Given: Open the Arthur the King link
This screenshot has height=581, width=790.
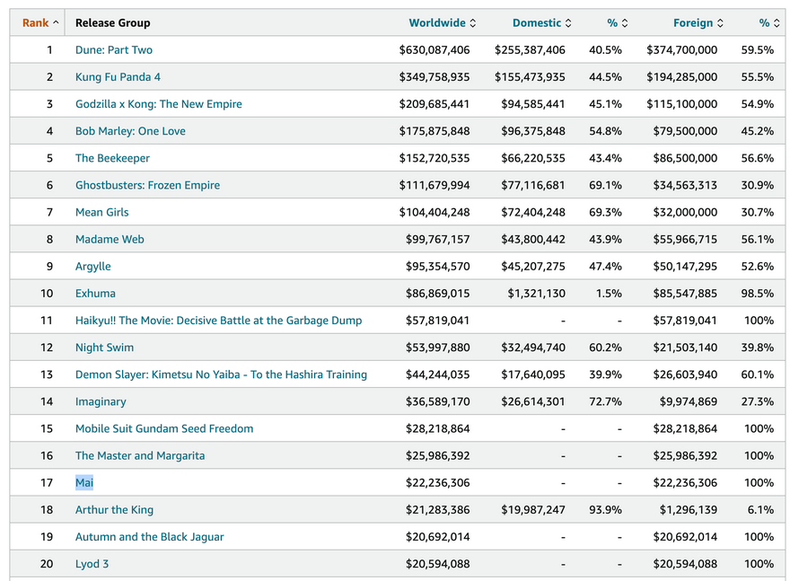Looking at the screenshot, I should tap(114, 510).
